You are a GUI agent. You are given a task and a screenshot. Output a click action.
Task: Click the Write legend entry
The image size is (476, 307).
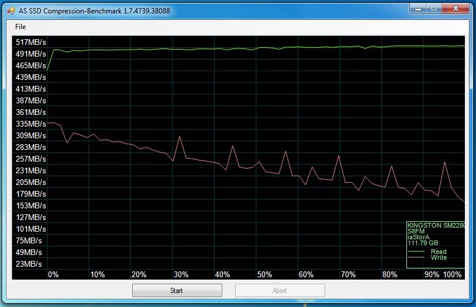[439, 257]
